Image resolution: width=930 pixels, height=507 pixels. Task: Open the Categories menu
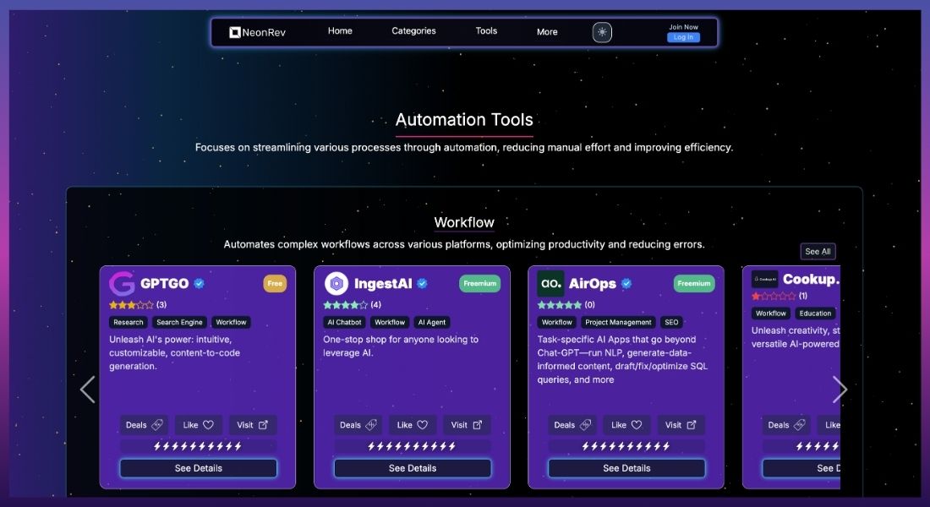pos(413,30)
